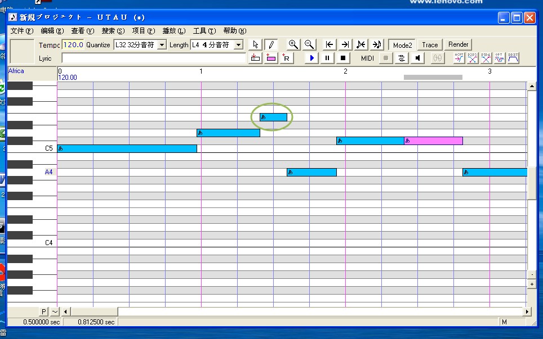543x339 pixels.
Task: Click the Trace button
Action: [430, 45]
